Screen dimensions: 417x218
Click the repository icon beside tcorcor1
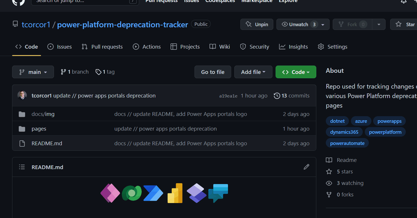(15, 24)
